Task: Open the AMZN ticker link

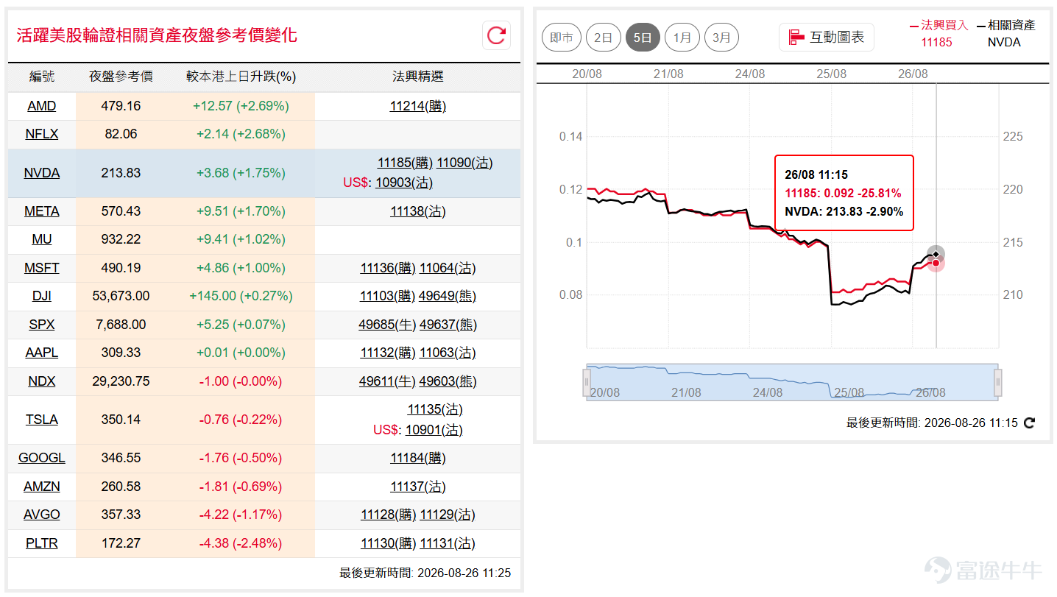Action: point(42,487)
